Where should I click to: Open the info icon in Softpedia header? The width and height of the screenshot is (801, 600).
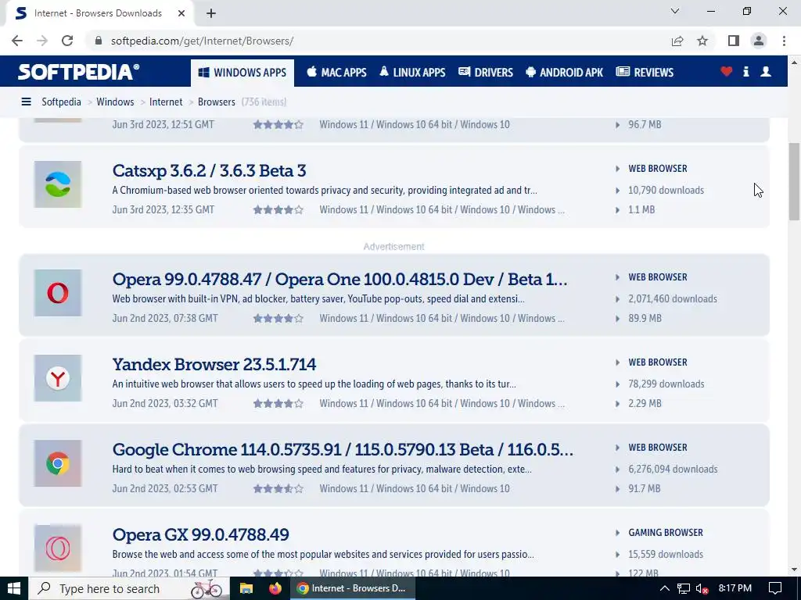(745, 72)
